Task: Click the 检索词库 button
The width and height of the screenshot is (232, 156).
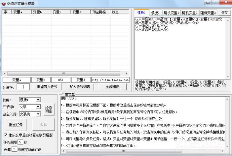Action: [x=49, y=109]
